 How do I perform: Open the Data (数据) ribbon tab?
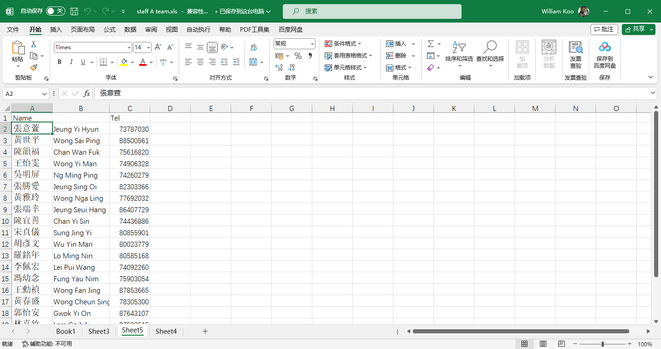(130, 29)
